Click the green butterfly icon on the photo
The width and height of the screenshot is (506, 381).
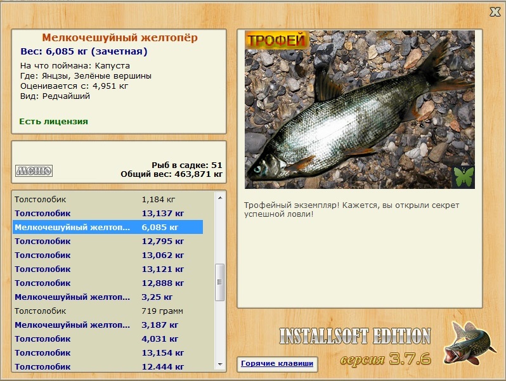464,177
